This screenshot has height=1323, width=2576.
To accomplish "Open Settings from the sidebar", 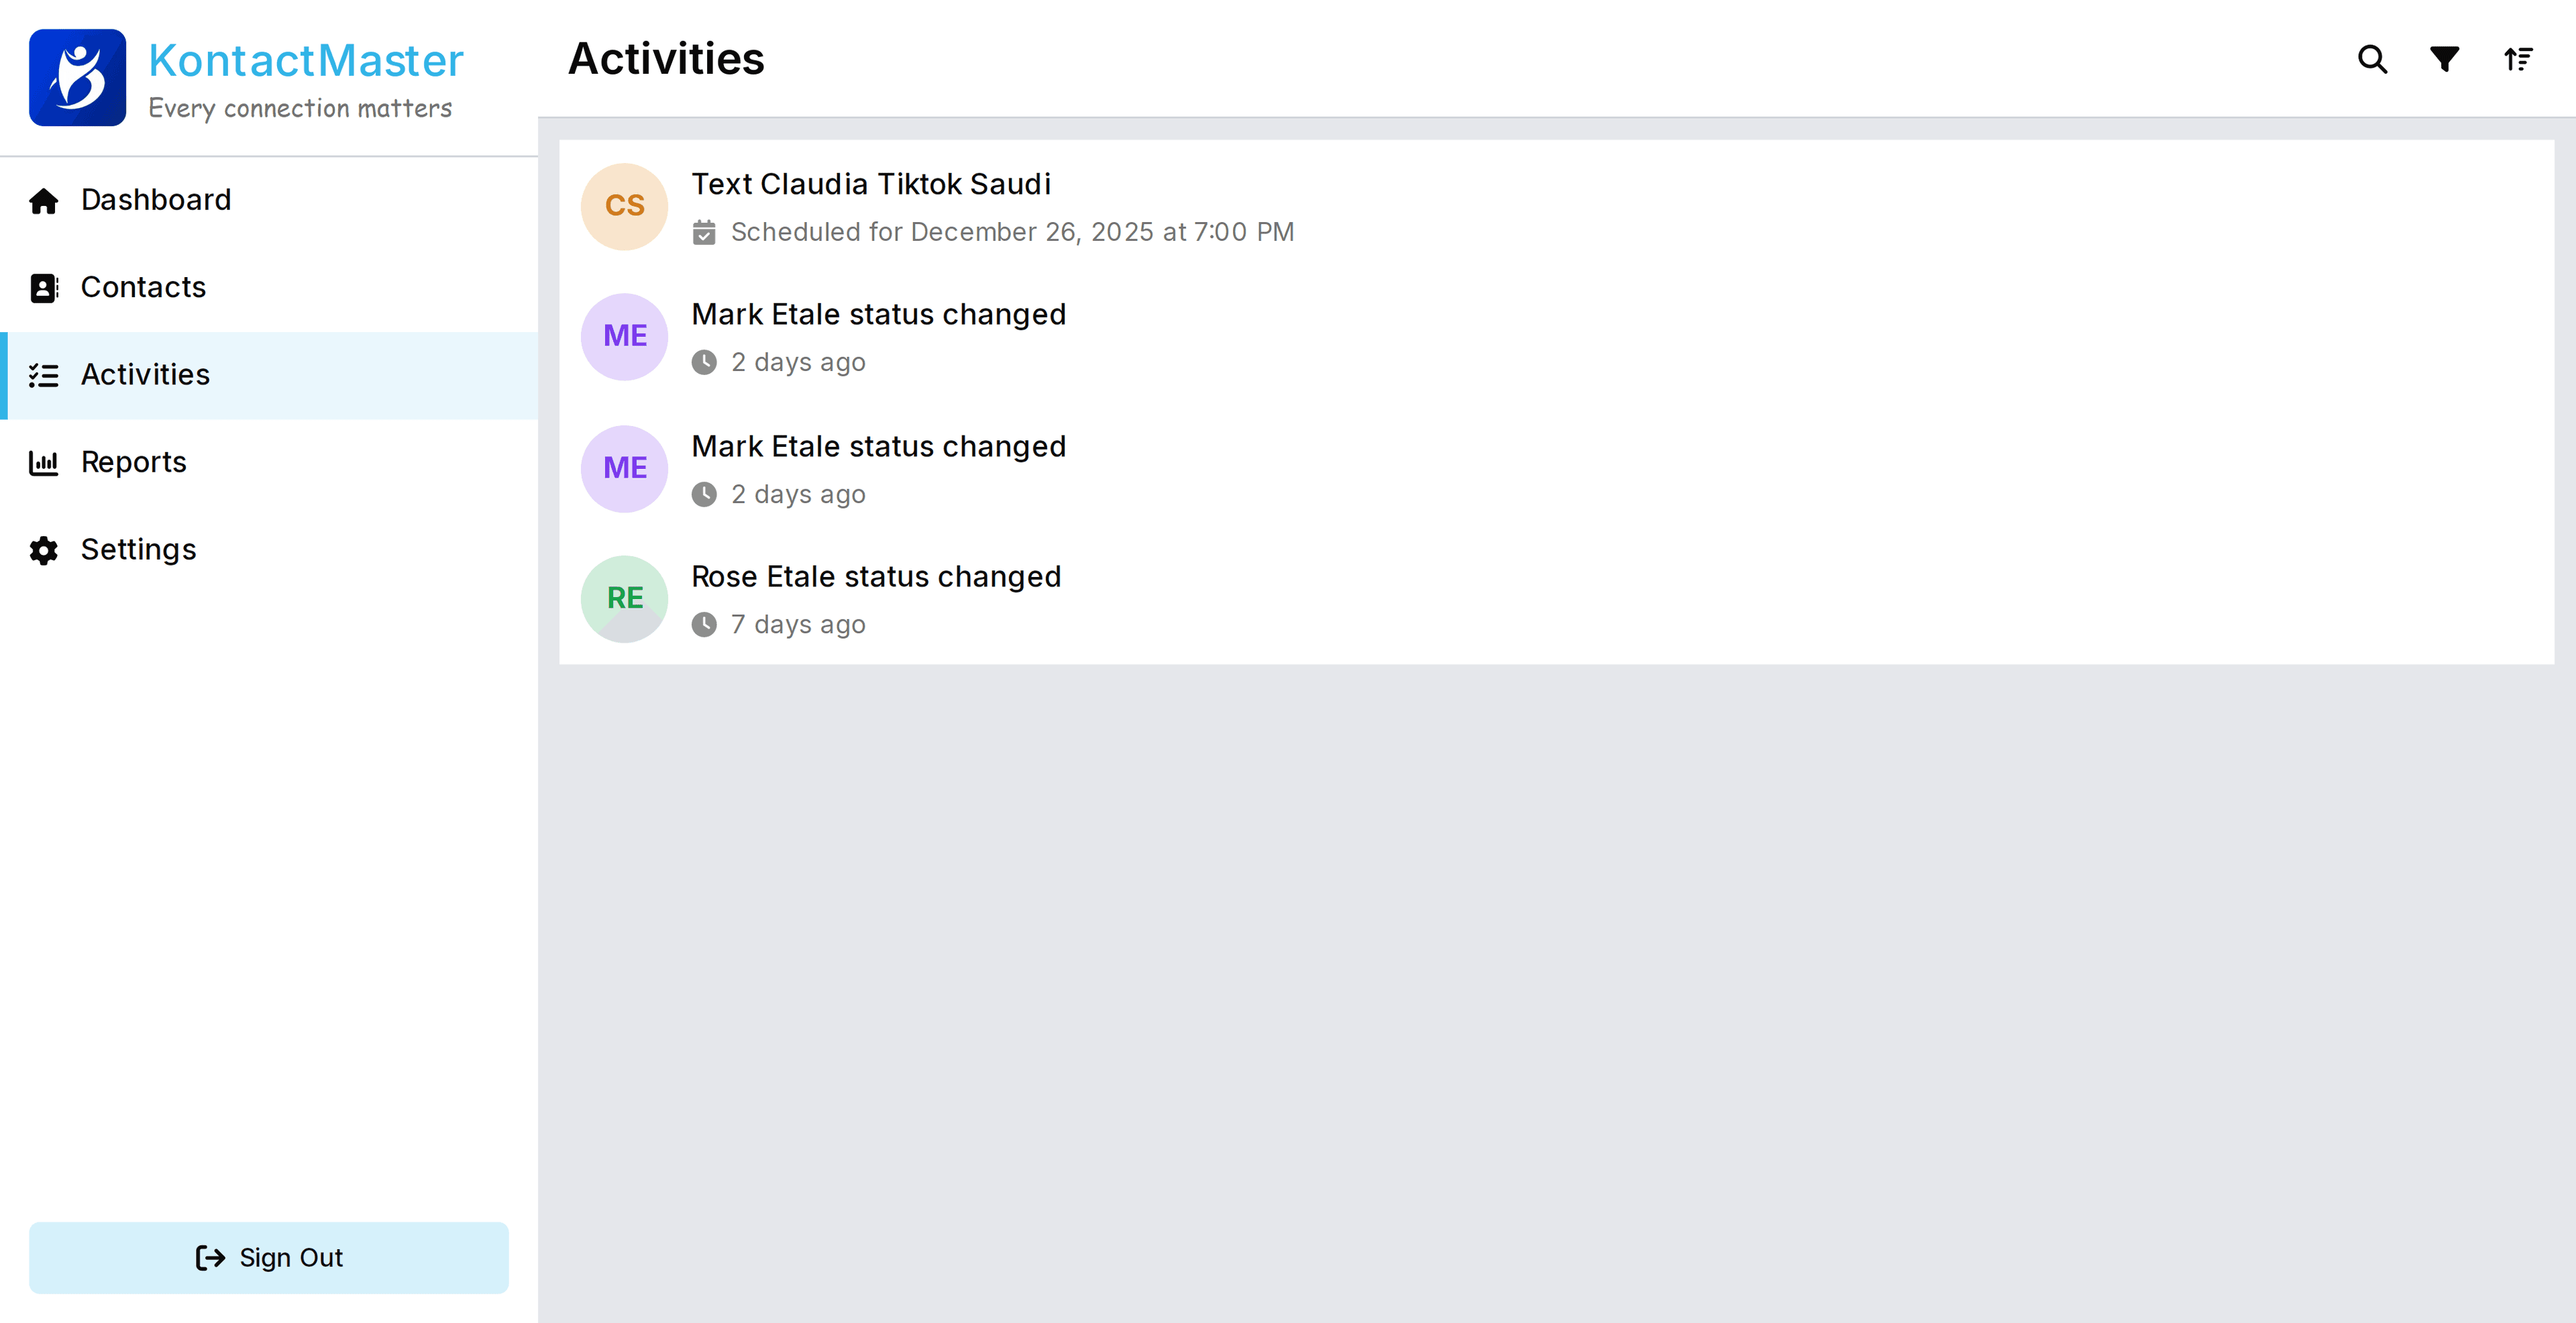I will [x=138, y=549].
